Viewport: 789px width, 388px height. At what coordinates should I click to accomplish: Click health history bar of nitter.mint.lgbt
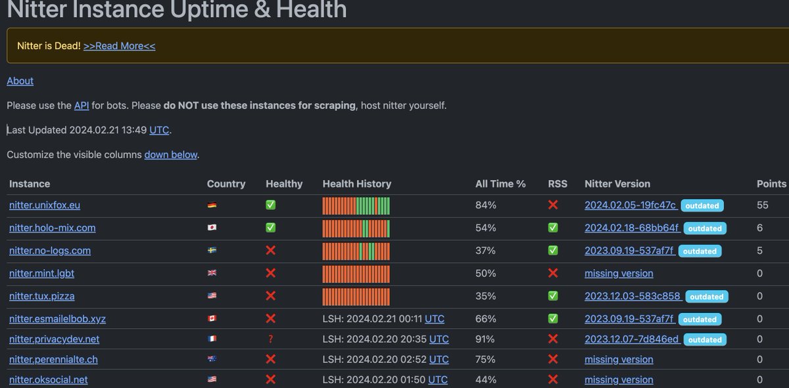pos(356,274)
